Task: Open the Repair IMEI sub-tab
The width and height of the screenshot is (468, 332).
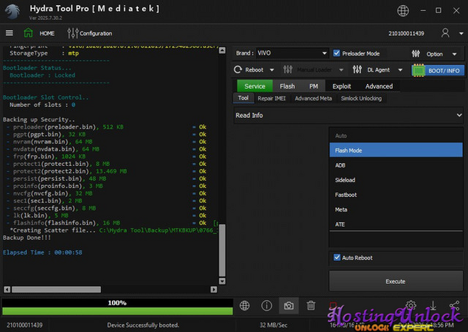Action: tap(273, 98)
